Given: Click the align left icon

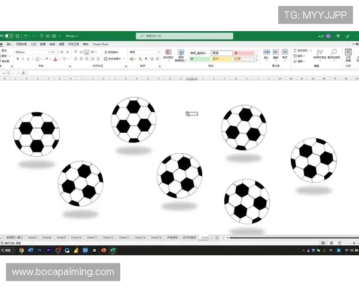Looking at the screenshot, I should click(76, 59).
